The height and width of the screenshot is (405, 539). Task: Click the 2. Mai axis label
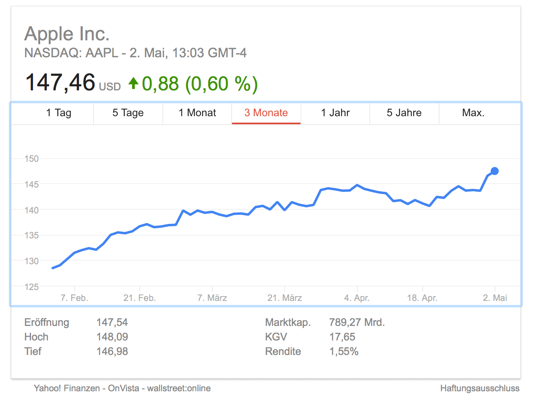tap(495, 298)
